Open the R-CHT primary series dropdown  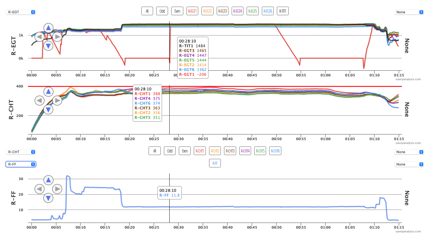[x=21, y=152]
